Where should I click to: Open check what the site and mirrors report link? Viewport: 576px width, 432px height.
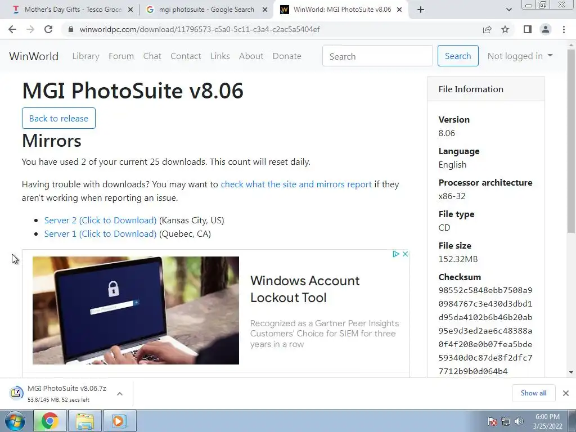(296, 184)
